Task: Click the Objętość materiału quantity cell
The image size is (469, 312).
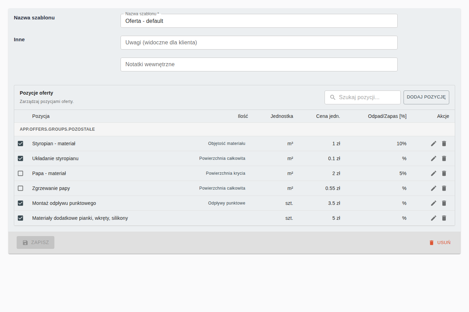Action: [x=227, y=144]
